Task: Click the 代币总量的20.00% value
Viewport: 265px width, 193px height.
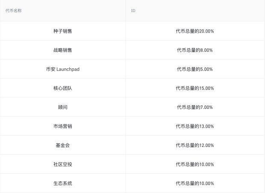Action: tap(195, 31)
